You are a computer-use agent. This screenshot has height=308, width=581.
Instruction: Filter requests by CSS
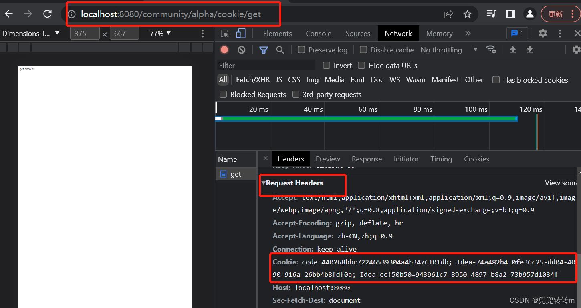click(294, 80)
